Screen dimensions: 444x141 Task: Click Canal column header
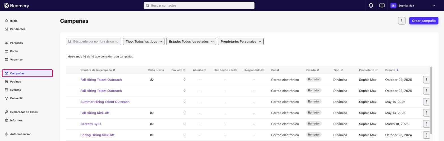click(x=275, y=70)
